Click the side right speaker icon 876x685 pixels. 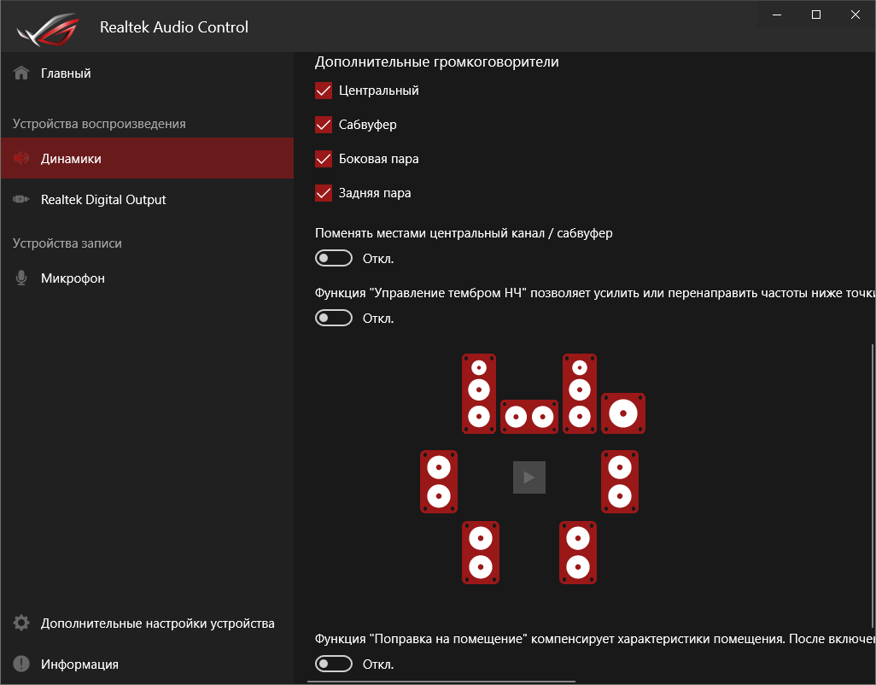(x=620, y=482)
